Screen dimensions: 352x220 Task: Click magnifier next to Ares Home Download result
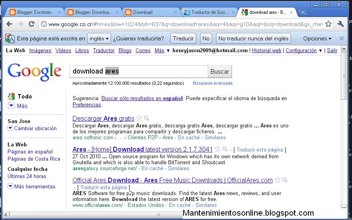[225, 149]
